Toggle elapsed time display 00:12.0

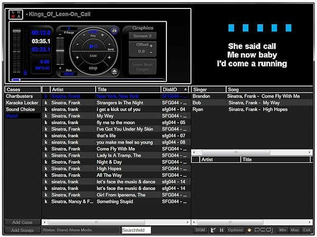point(41,33)
